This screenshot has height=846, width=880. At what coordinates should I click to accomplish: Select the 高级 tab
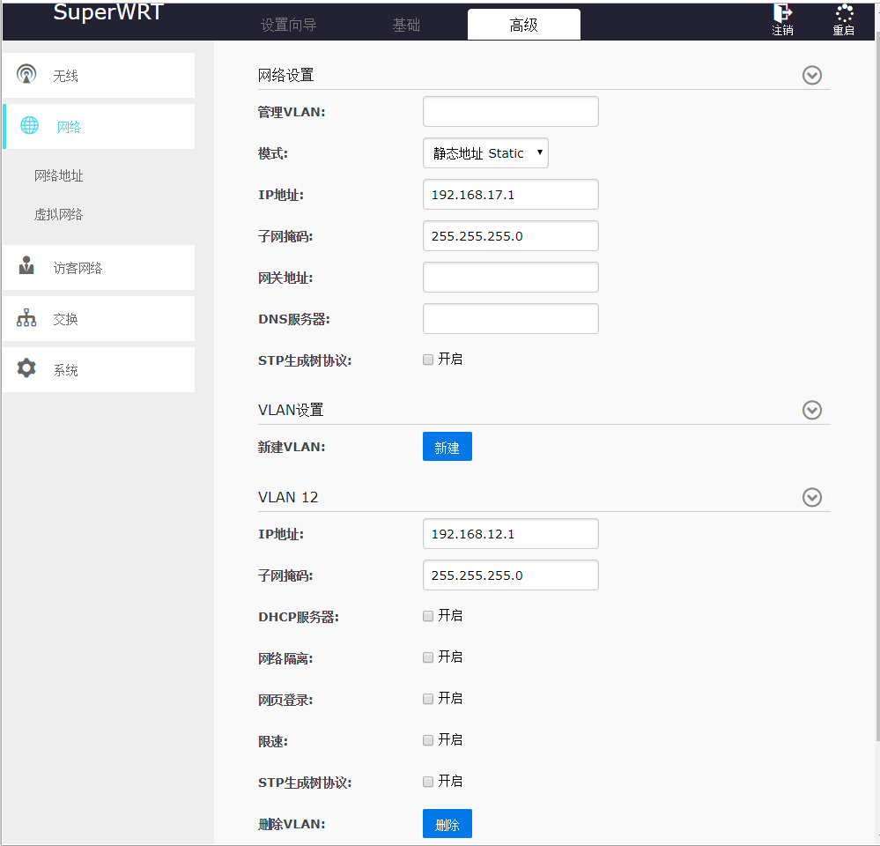point(523,25)
